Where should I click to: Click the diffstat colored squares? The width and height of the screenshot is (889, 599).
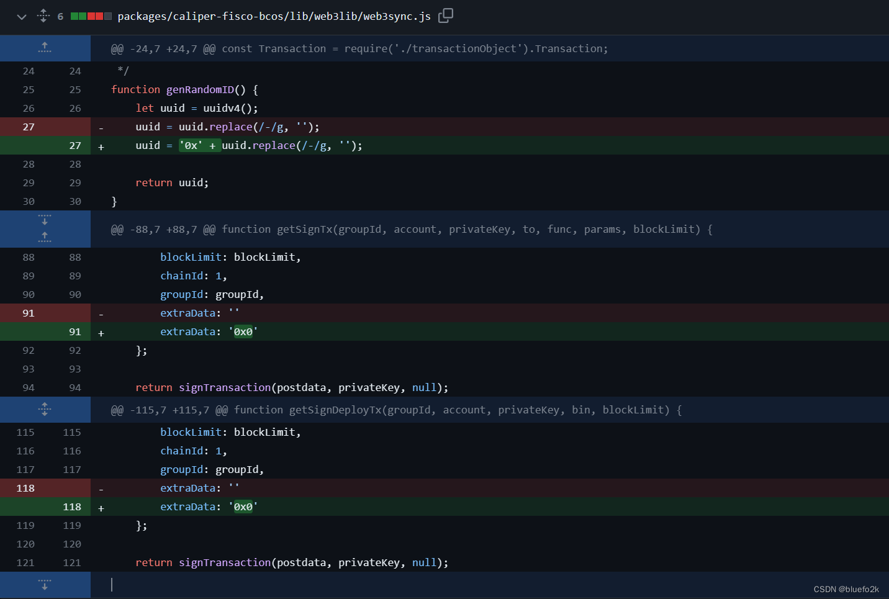(x=91, y=16)
